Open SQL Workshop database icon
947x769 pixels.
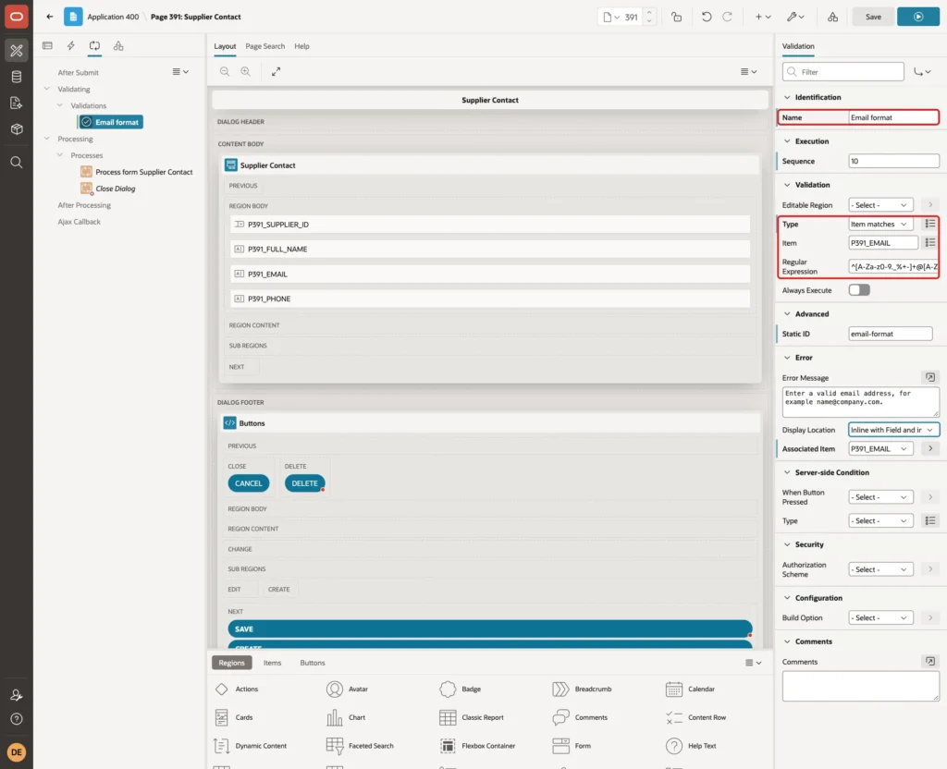(17, 77)
